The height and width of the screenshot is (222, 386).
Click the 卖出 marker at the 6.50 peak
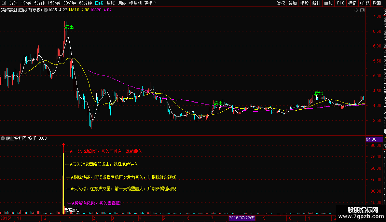point(69,27)
